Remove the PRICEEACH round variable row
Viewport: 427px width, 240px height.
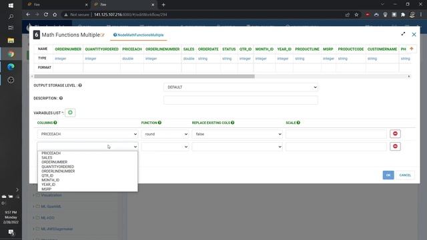(x=395, y=133)
